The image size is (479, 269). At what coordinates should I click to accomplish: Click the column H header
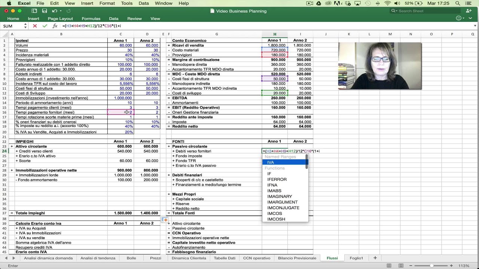[275, 34]
